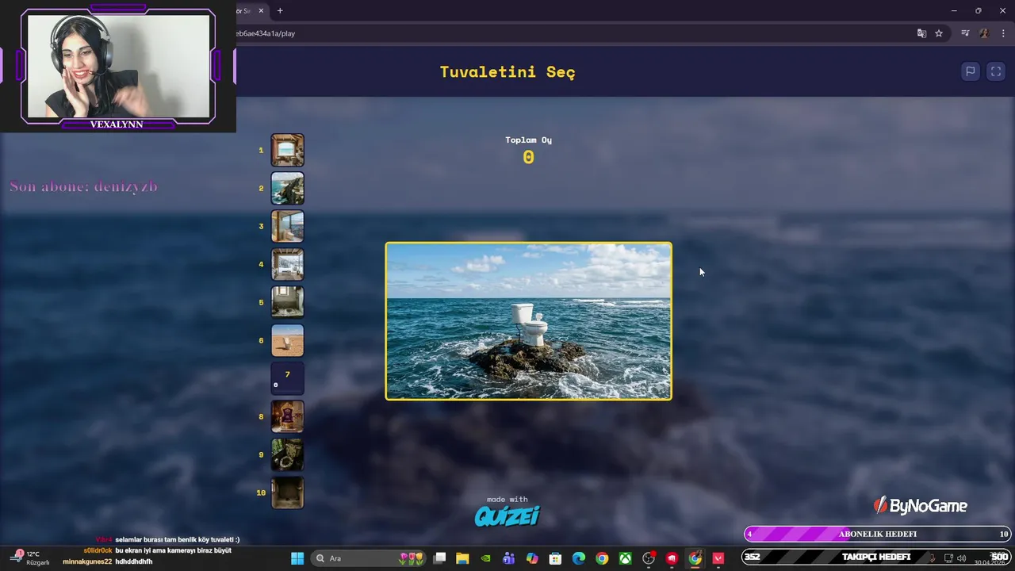Click the flag report button
The width and height of the screenshot is (1015, 571).
pyautogui.click(x=970, y=71)
